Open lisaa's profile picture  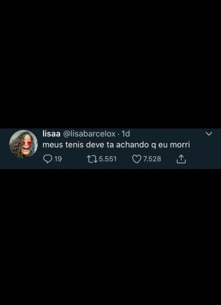point(23,144)
